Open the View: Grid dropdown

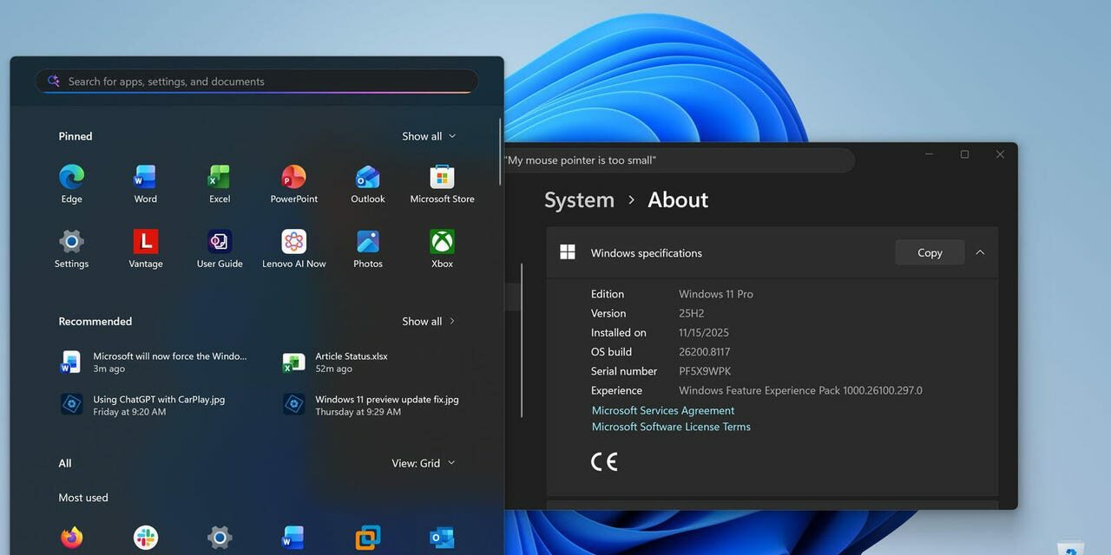tap(424, 462)
